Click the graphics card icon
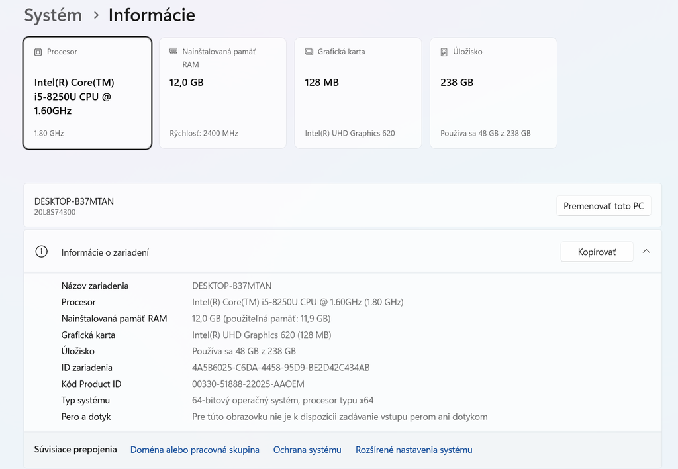 tap(309, 52)
